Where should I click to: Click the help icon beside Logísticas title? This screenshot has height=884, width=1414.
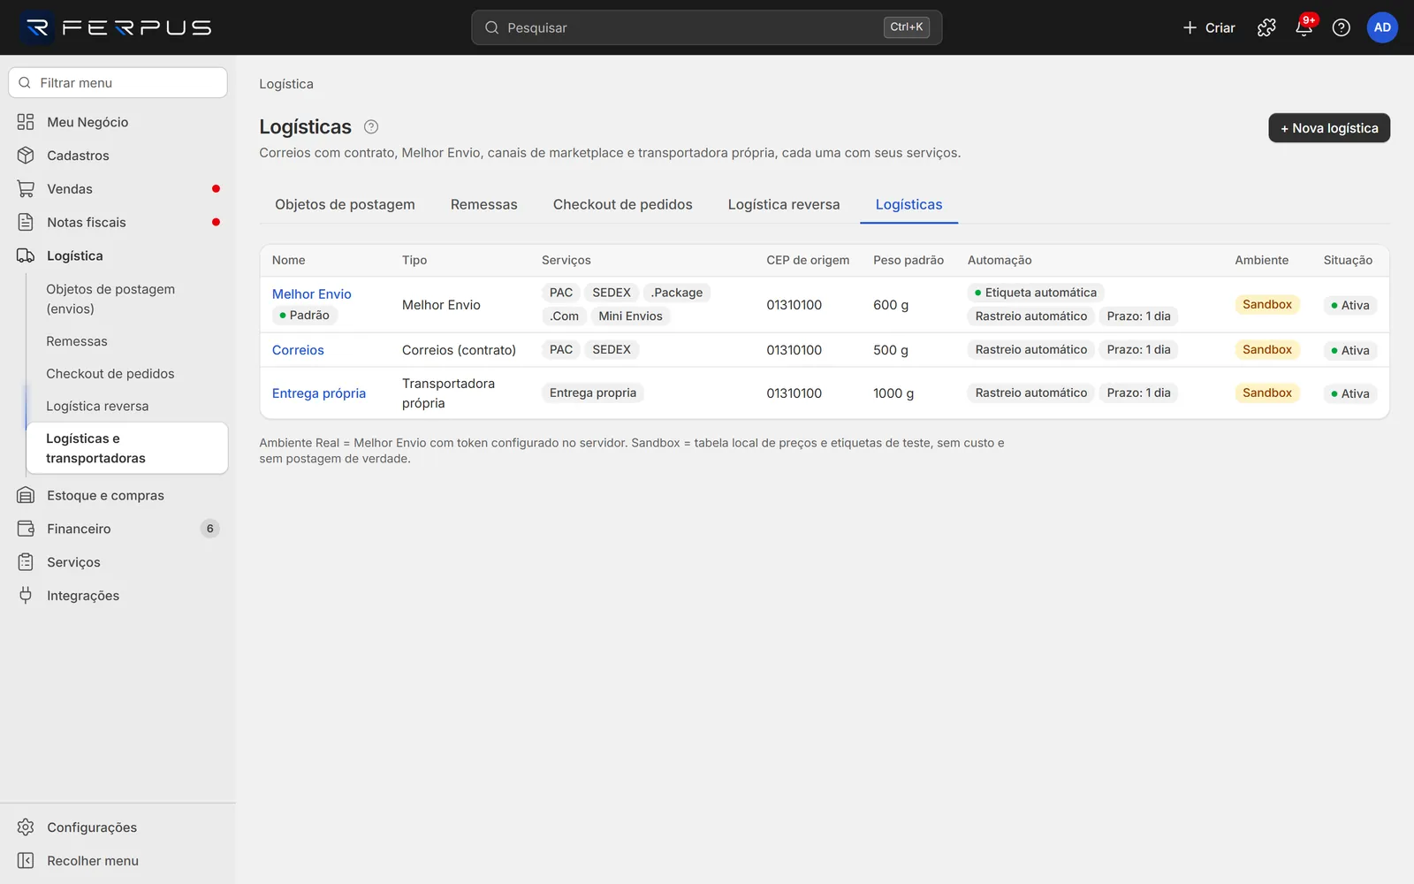[x=371, y=126]
